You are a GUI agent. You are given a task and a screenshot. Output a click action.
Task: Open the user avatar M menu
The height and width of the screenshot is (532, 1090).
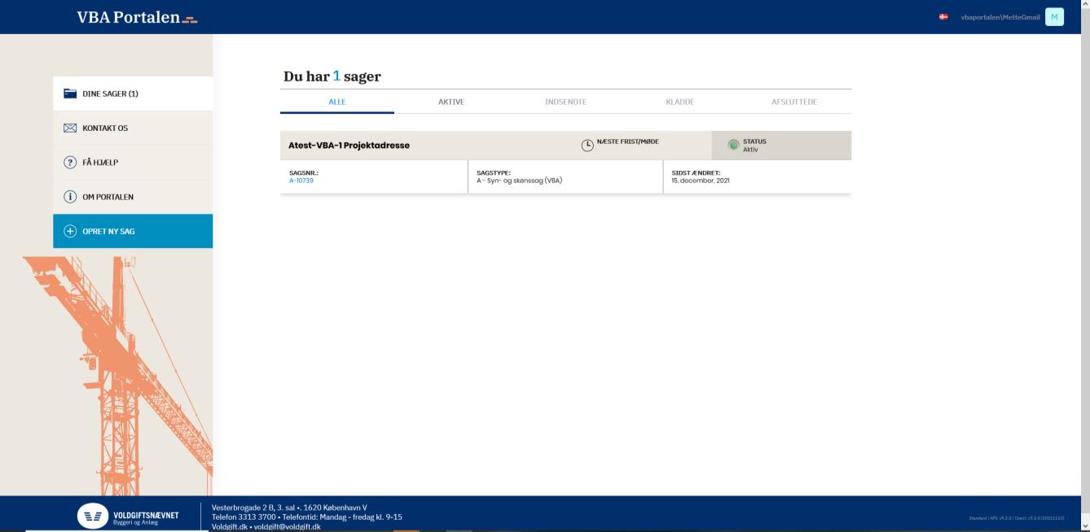click(x=1055, y=17)
